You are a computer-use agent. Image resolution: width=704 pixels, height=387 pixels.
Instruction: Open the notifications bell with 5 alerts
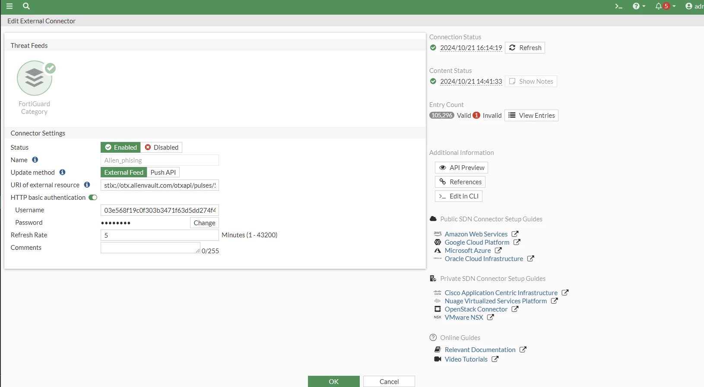click(665, 6)
